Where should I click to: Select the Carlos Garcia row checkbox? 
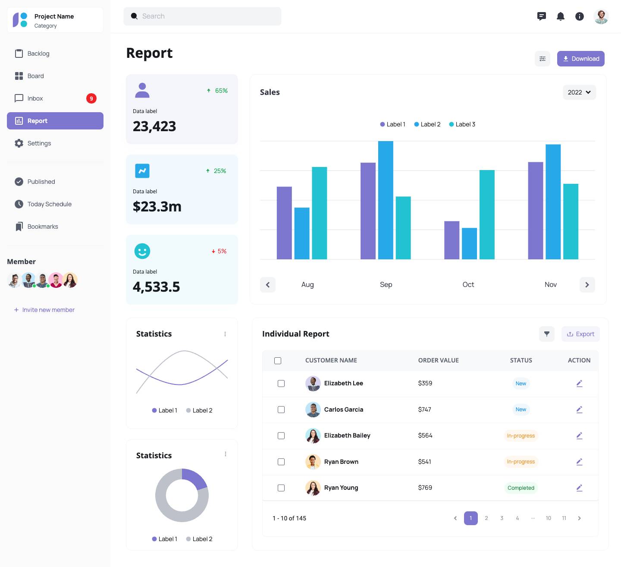(281, 409)
